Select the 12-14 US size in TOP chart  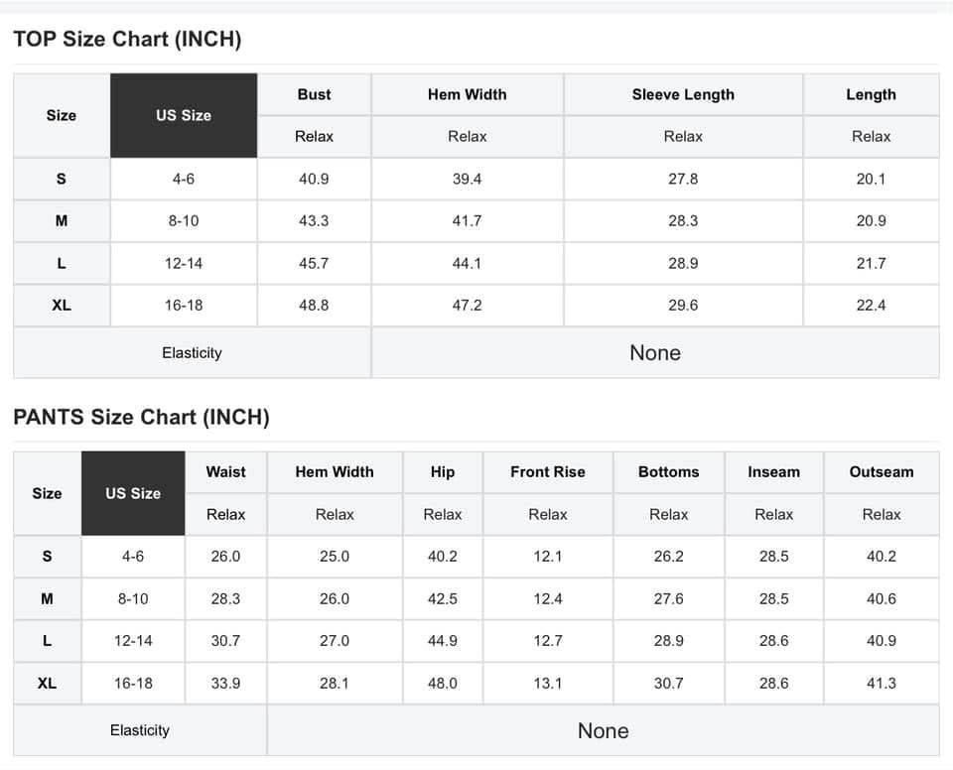pos(184,263)
